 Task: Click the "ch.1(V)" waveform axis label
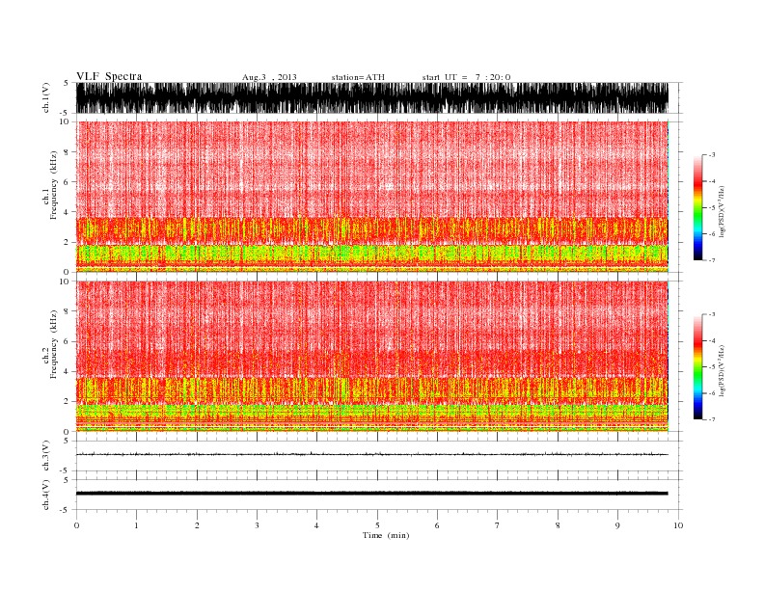[46, 97]
